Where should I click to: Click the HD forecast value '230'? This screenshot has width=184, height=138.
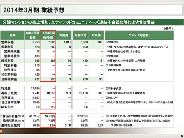[53, 79]
